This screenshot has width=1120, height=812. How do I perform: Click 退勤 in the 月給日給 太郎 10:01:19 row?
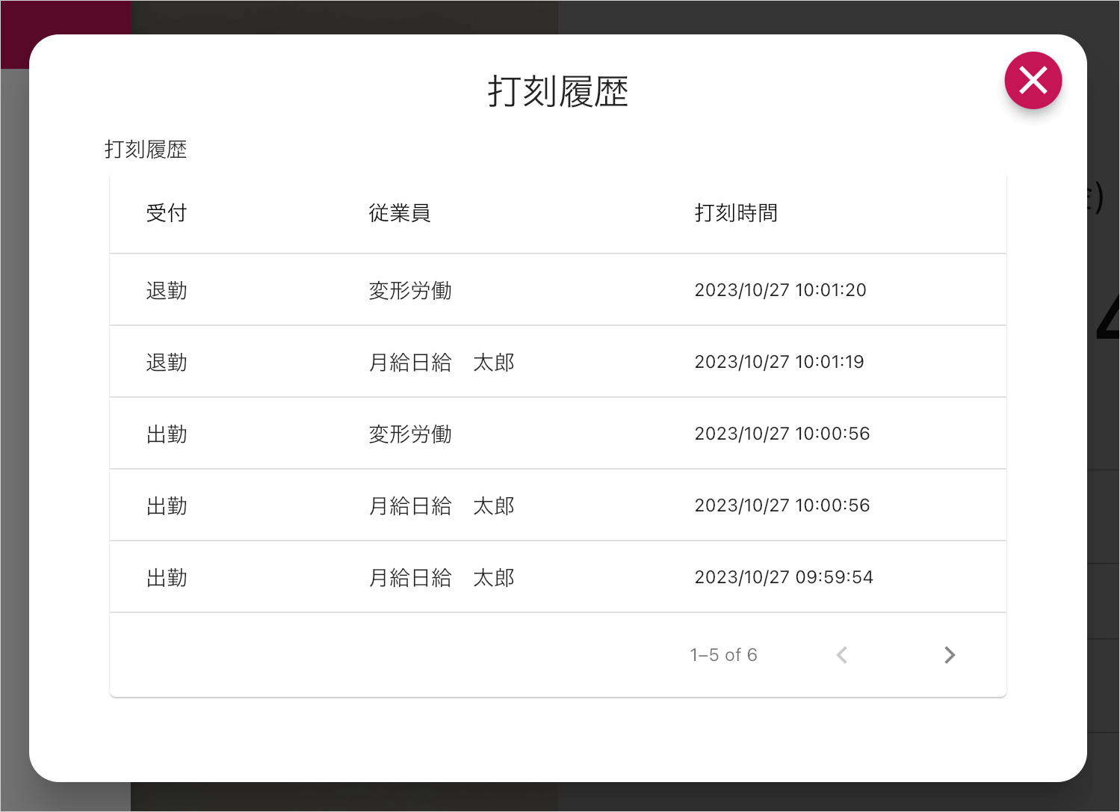(x=166, y=362)
